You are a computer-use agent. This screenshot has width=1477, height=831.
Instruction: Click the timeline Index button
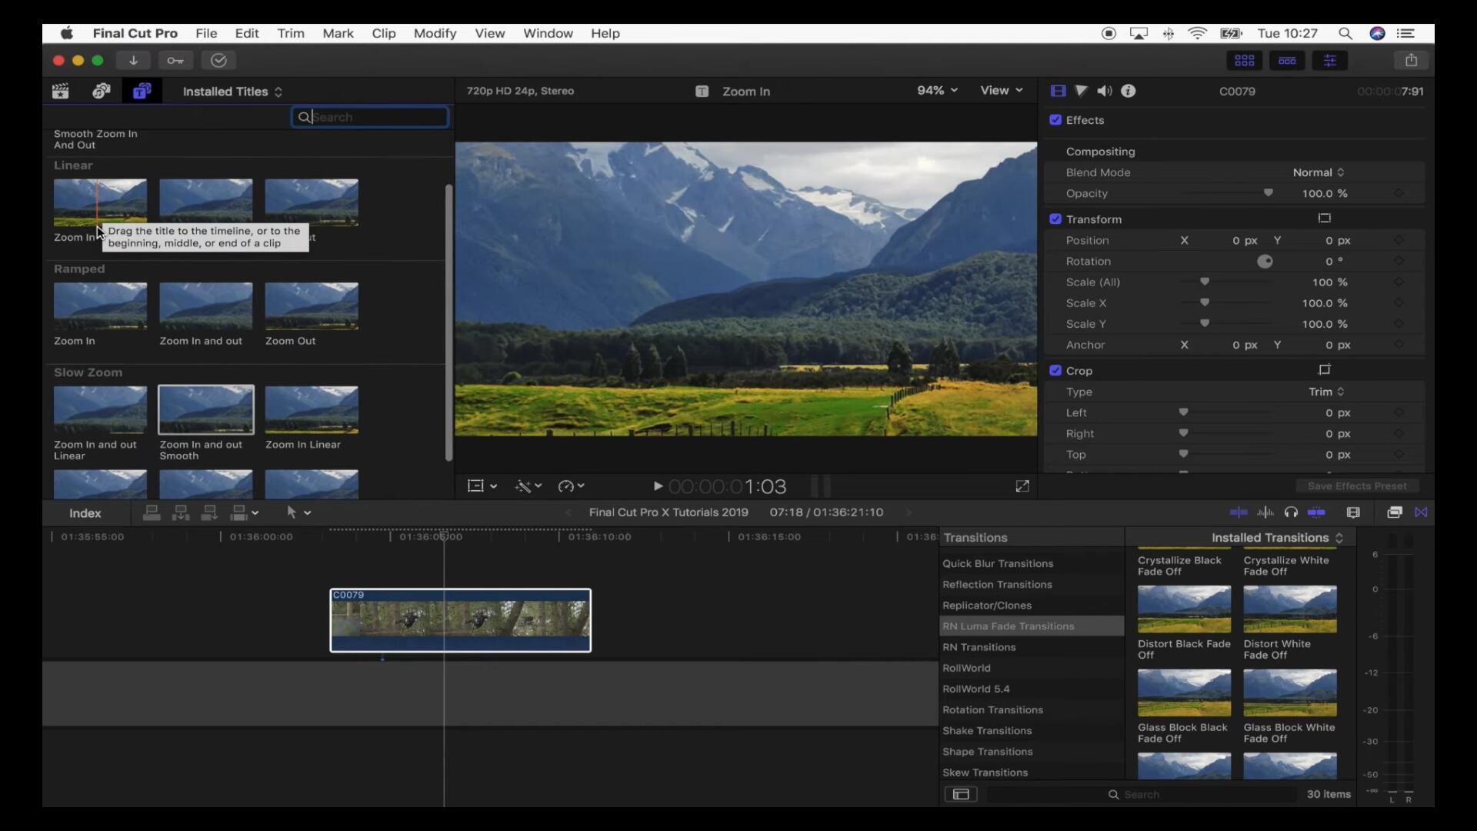tap(85, 513)
